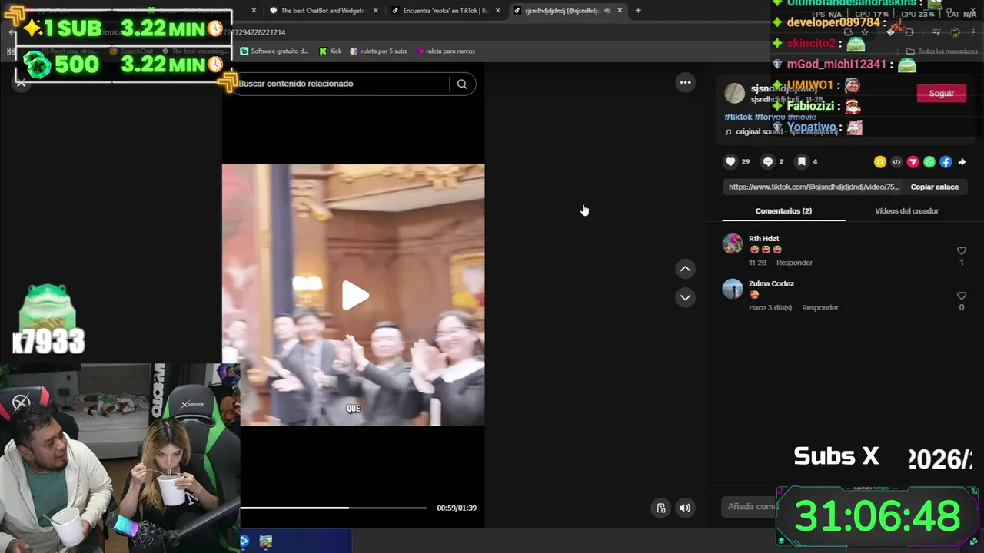The image size is (984, 553).
Task: Open the 'Software gratuito d...' bookmark
Action: tap(274, 51)
